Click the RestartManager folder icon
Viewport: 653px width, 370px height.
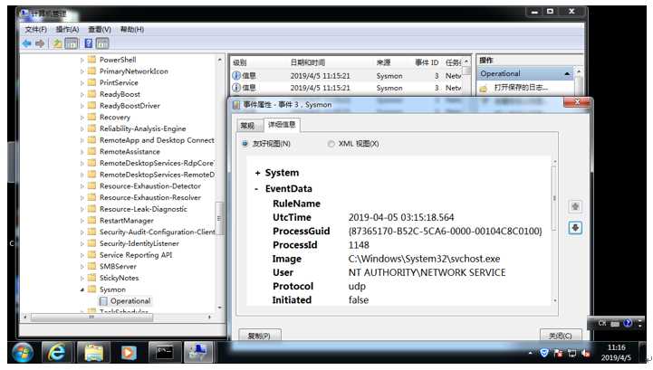point(92,220)
